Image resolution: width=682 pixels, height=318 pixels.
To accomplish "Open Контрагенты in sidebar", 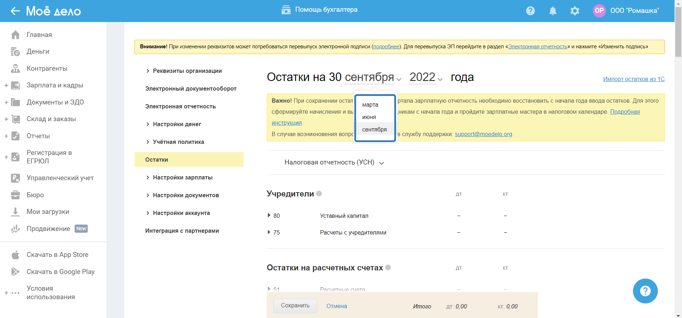I will tap(47, 69).
